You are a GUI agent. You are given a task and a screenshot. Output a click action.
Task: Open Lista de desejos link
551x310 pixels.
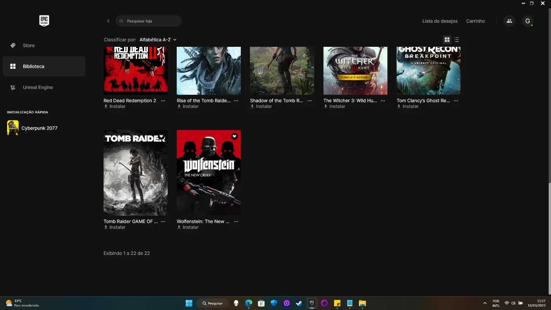pos(440,21)
